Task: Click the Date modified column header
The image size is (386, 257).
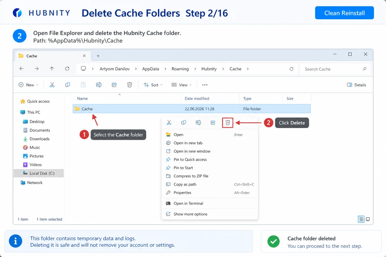Action: pos(197,99)
